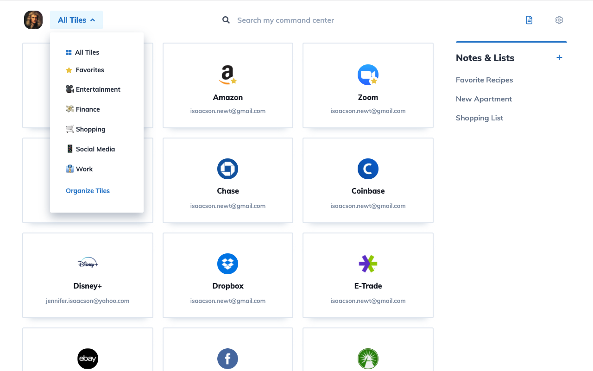Click the cart emoji beside Shopping
The image size is (593, 371).
[70, 129]
